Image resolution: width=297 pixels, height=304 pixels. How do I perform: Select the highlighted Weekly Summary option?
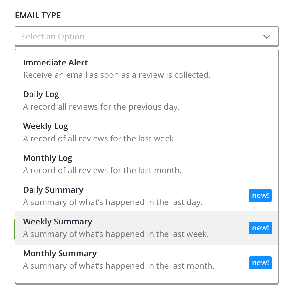coord(147,228)
